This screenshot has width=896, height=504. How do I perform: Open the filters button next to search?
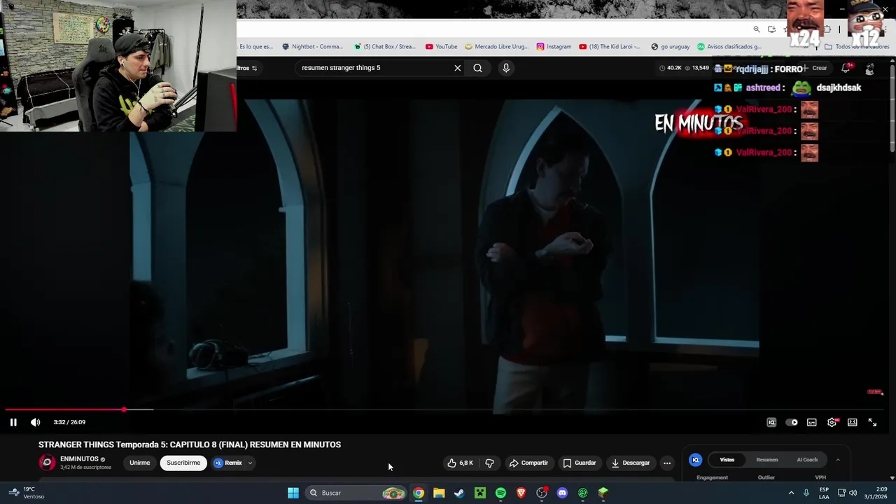(x=248, y=68)
